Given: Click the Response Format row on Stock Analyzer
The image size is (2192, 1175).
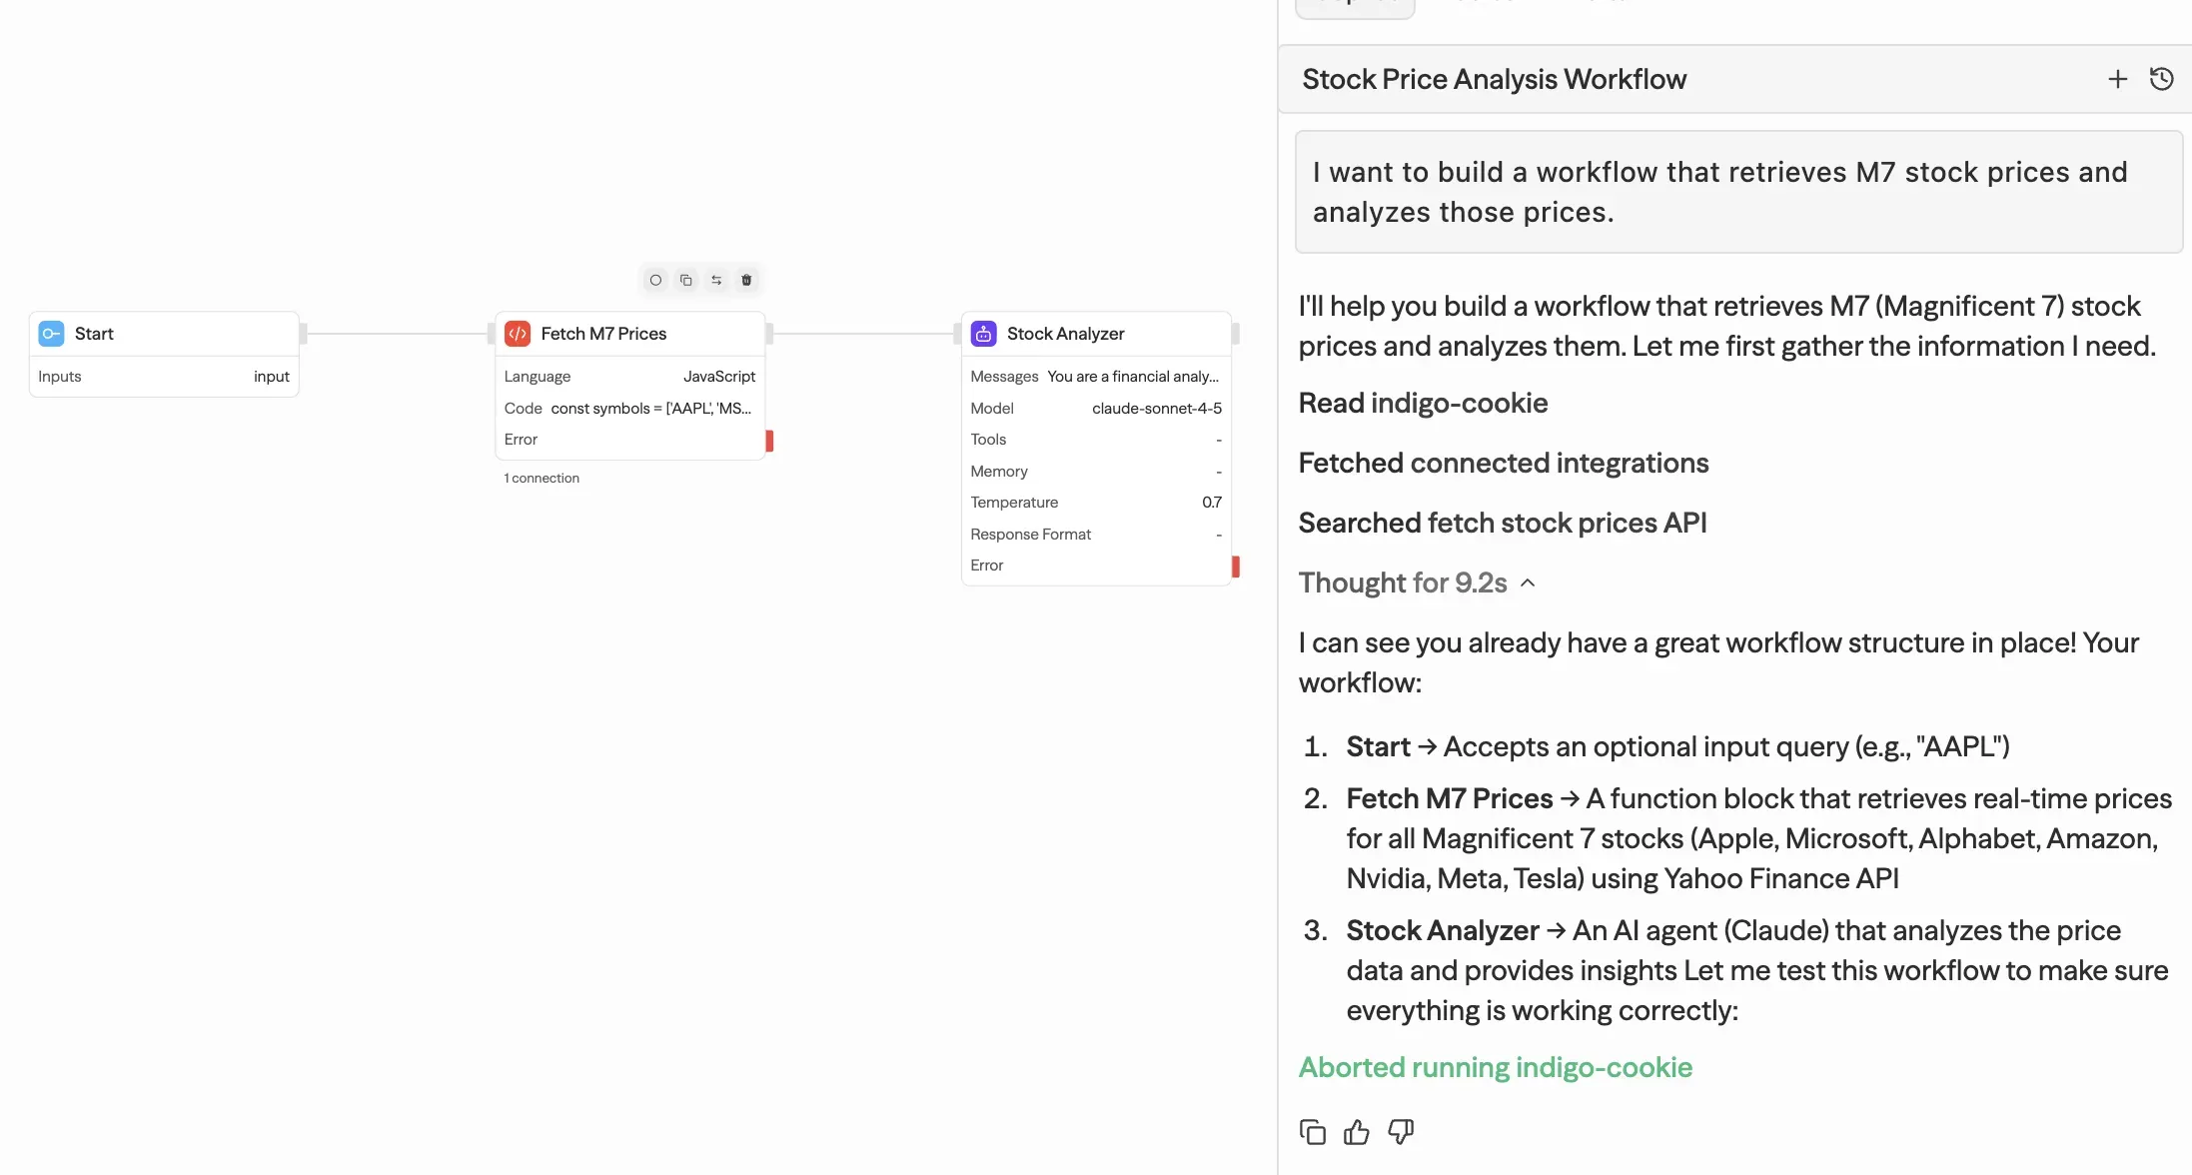Looking at the screenshot, I should (x=1095, y=535).
